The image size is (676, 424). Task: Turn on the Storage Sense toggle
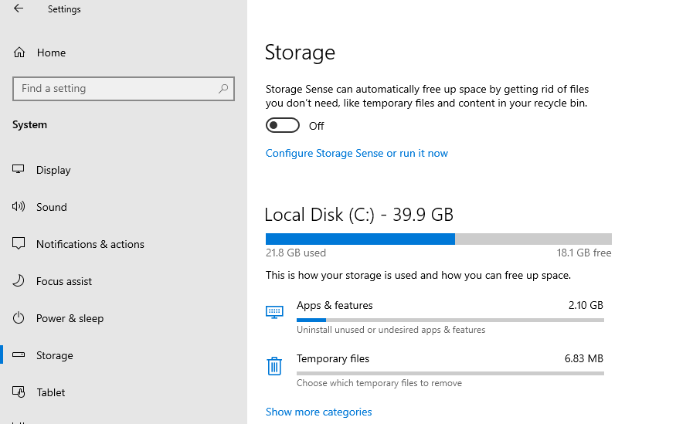point(282,125)
